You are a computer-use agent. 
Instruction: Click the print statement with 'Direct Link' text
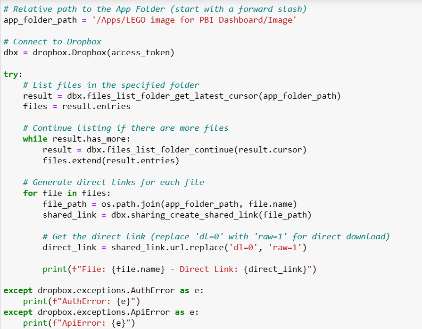pos(179,269)
